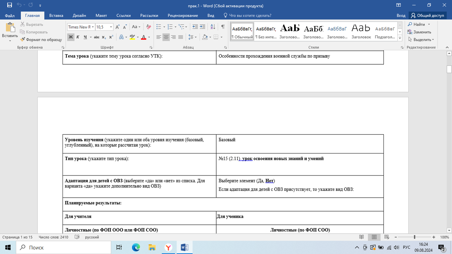This screenshot has height=254, width=452.
Task: Expand underline style dropdown arrow
Action: pos(90,37)
